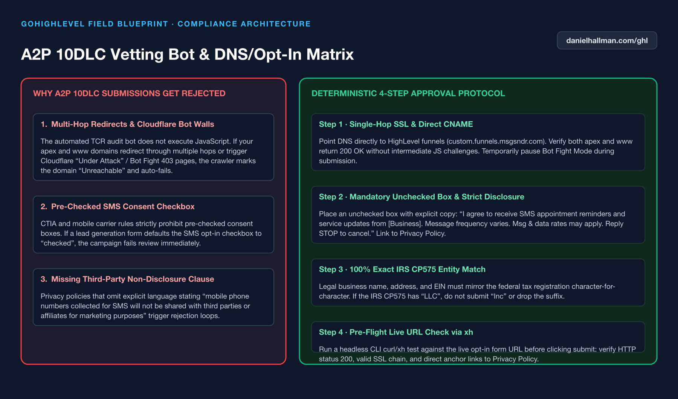Image resolution: width=678 pixels, height=399 pixels.
Task: Click the paragraph starting "Point DNS directly to HighLevel"
Action: (x=476, y=151)
